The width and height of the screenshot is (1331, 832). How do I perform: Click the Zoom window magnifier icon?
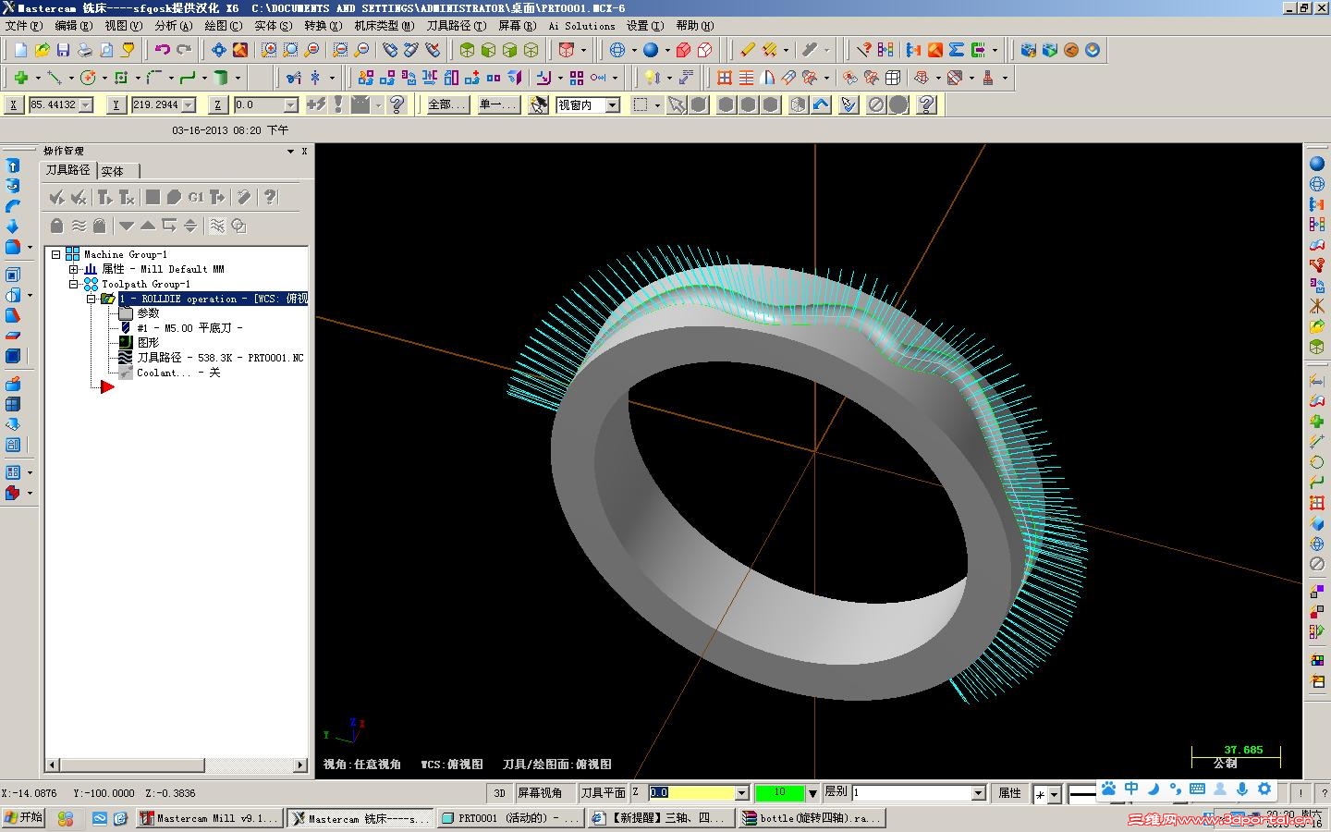(269, 50)
